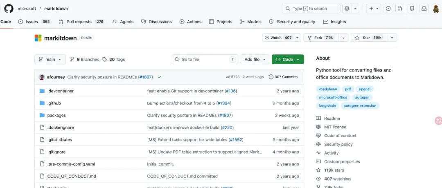Toggle Watch for the repository

point(282,38)
